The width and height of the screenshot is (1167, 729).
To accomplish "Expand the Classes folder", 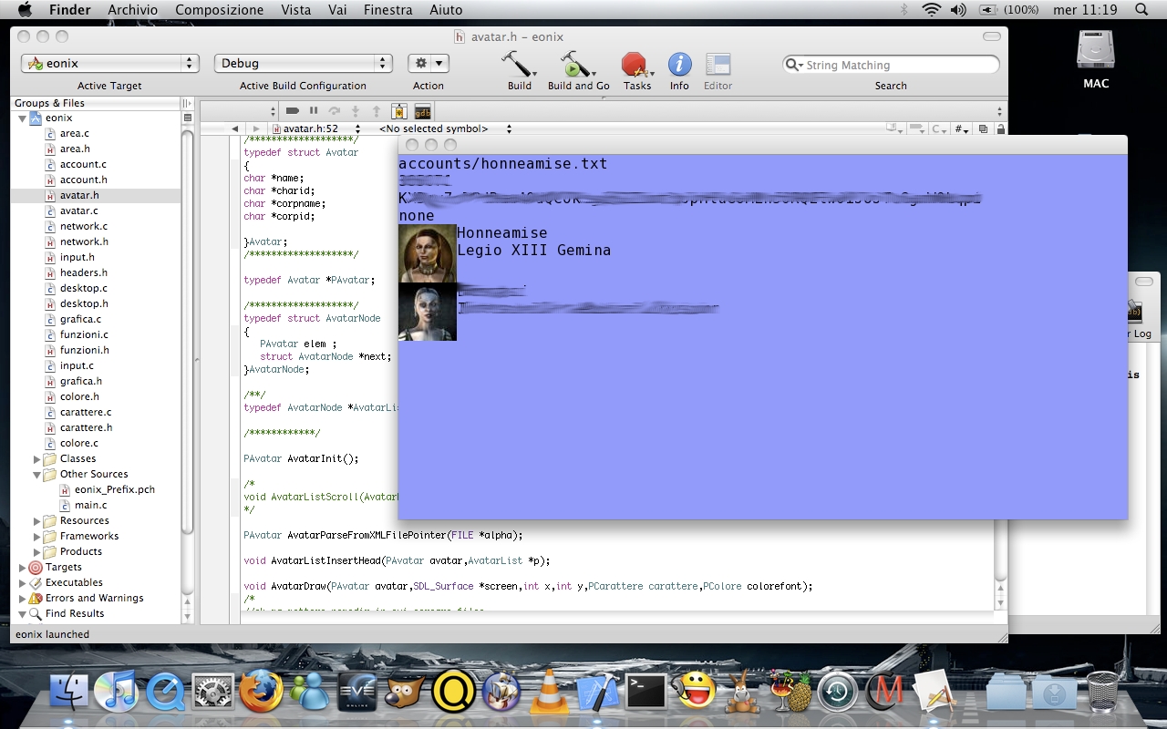I will (x=37, y=459).
